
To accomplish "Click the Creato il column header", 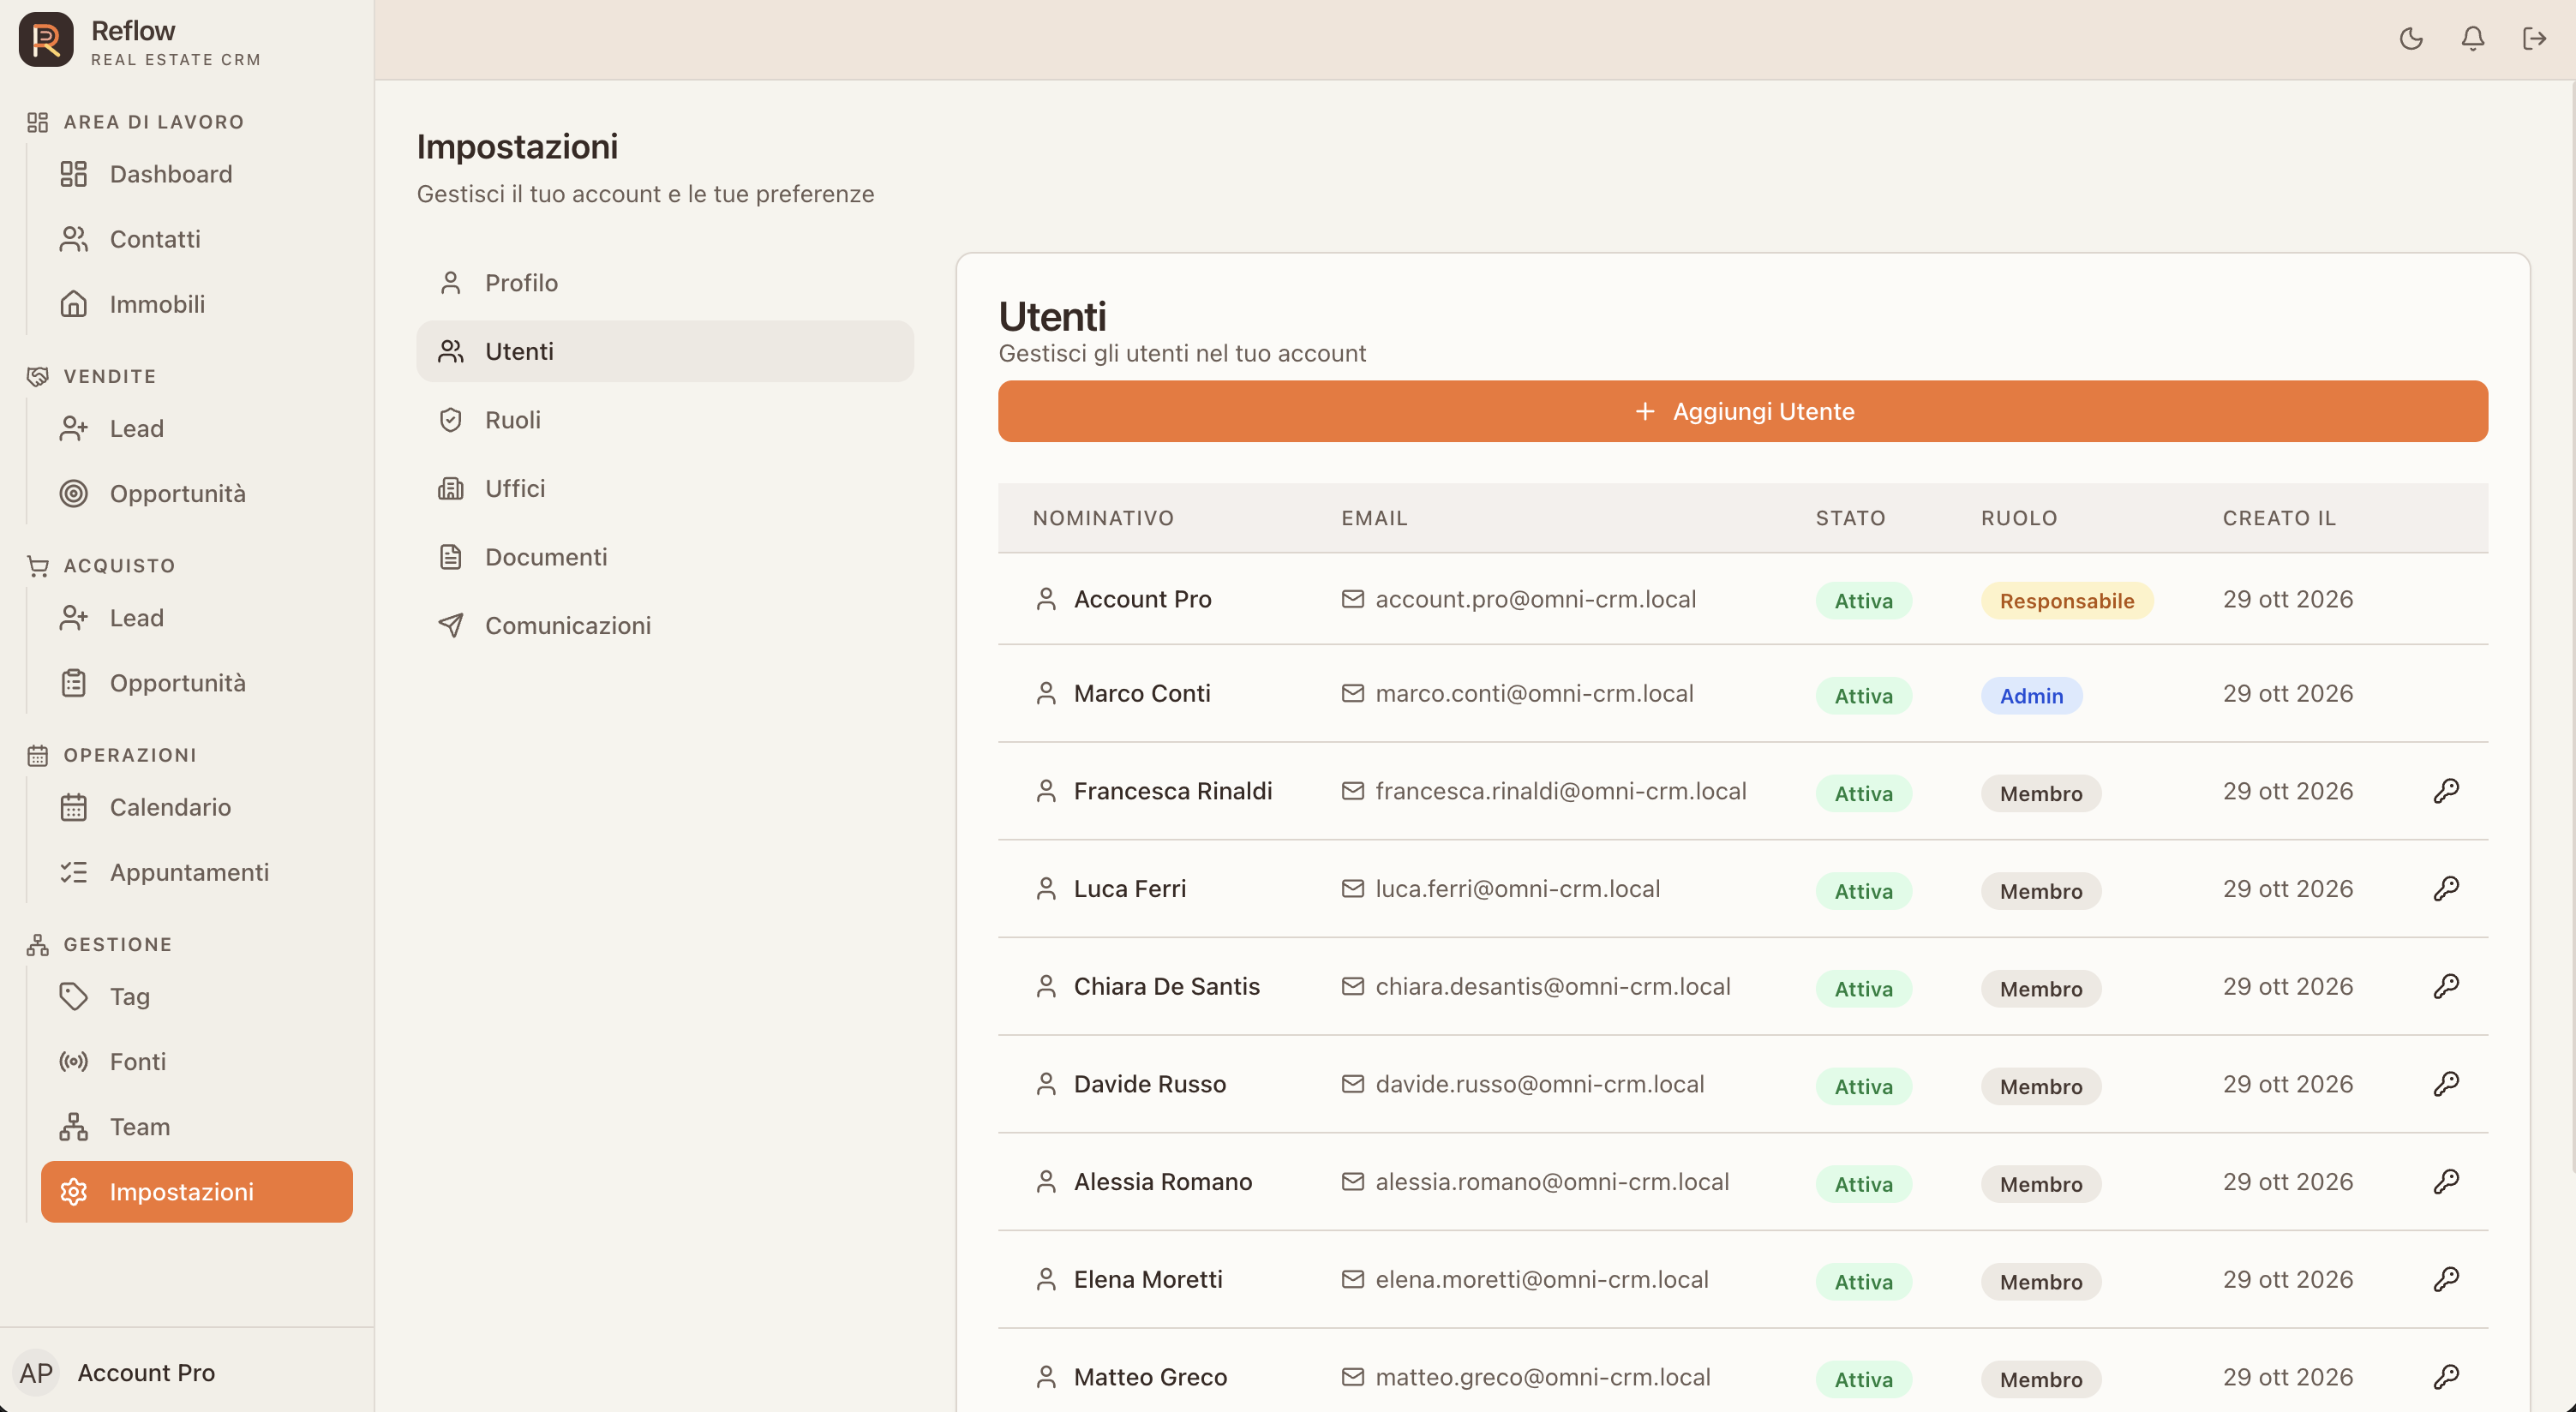I will 2279,518.
